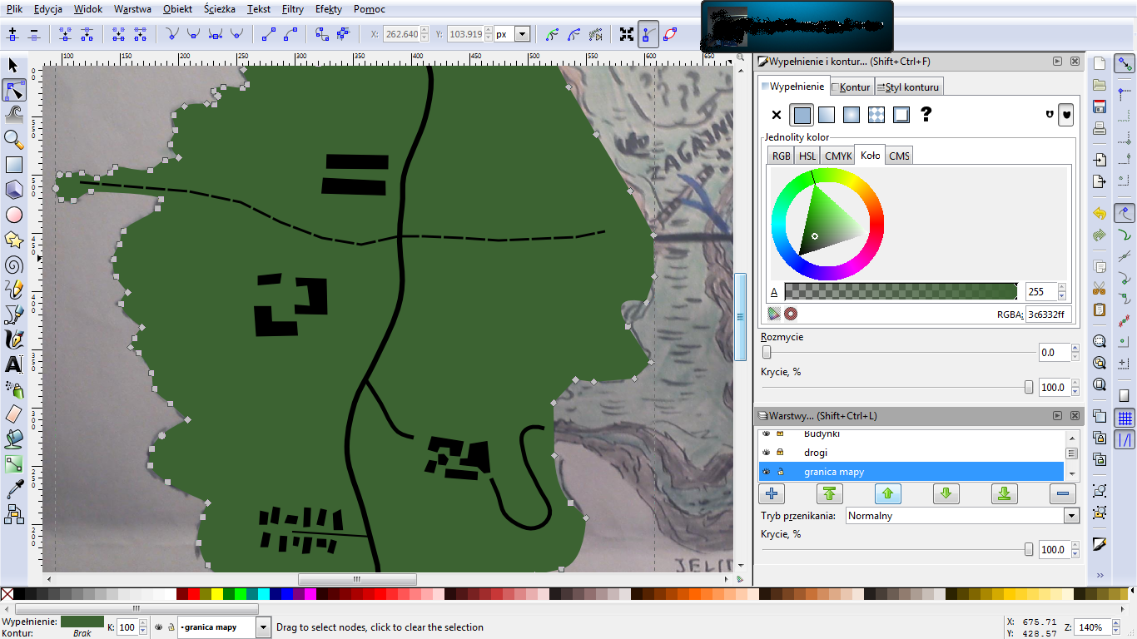
Task: Select the Bezier pen tool
Action: pyautogui.click(x=13, y=315)
